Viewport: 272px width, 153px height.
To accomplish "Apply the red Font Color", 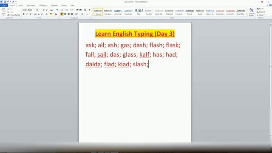I will [x=56, y=14].
